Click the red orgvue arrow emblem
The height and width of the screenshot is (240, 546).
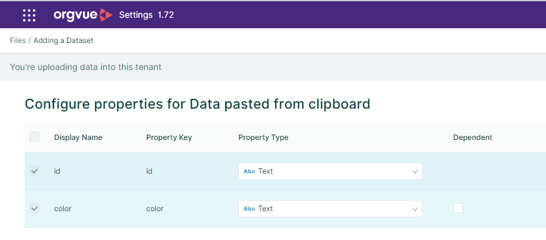tap(106, 15)
